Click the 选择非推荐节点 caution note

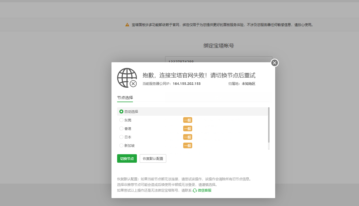(x=167, y=185)
